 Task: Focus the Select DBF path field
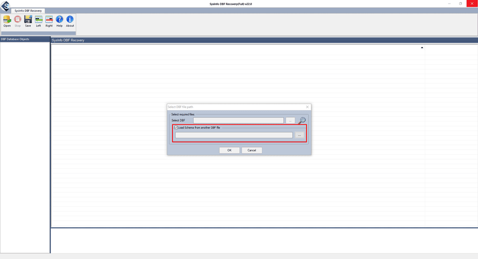[238, 121]
